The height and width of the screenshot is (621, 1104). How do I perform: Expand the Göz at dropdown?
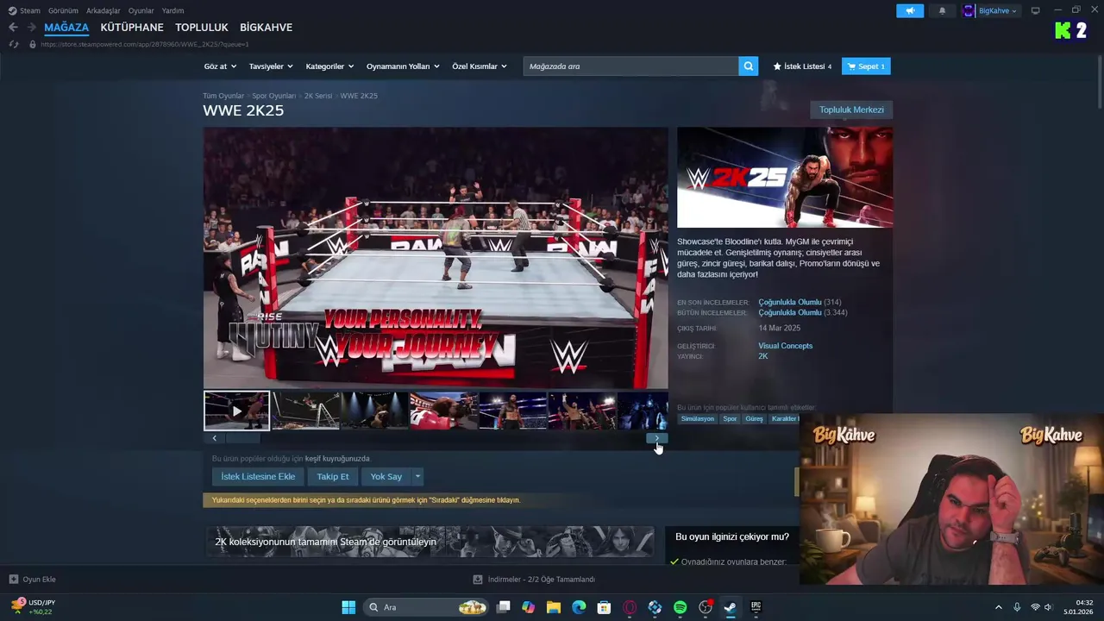click(220, 66)
